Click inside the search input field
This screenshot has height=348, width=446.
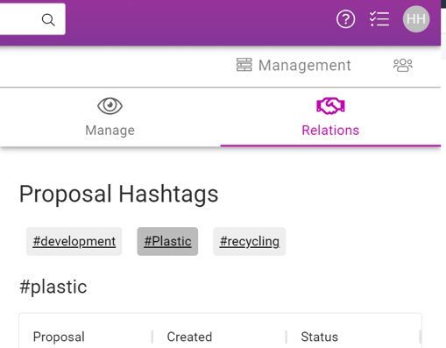[32, 19]
